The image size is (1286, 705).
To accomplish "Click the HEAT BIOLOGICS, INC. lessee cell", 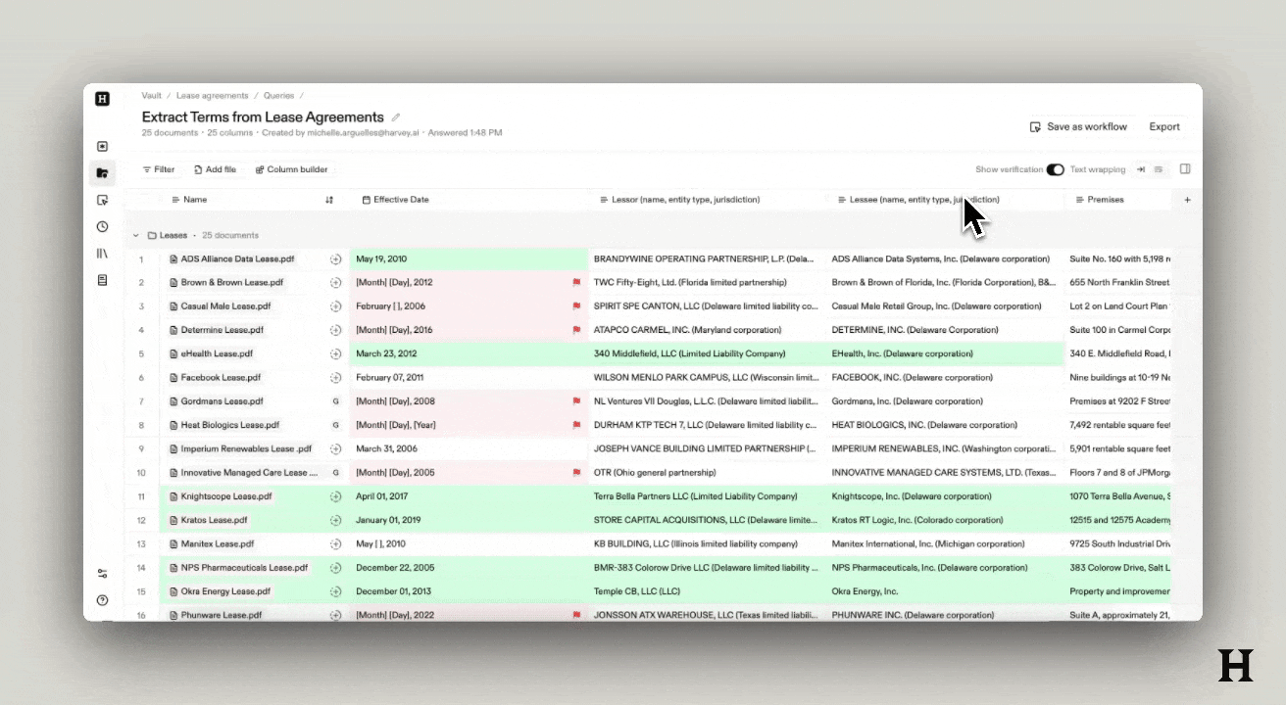I will coord(945,425).
